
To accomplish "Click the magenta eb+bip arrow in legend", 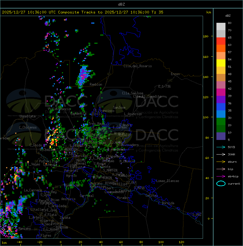I will click(221, 176).
